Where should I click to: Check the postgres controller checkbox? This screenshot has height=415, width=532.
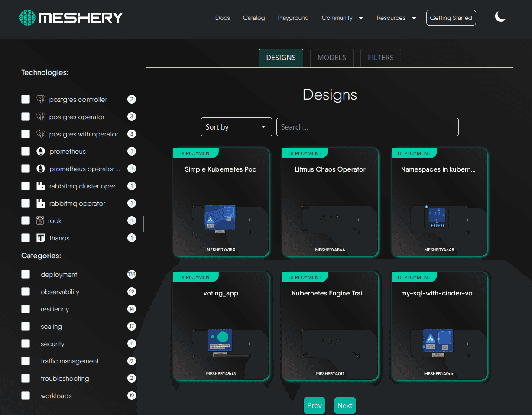point(26,99)
